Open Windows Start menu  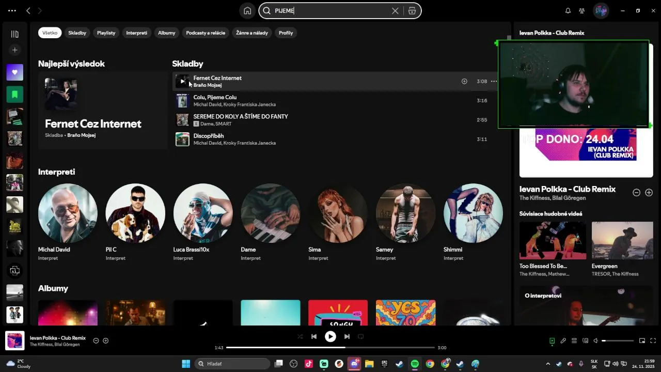click(186, 364)
